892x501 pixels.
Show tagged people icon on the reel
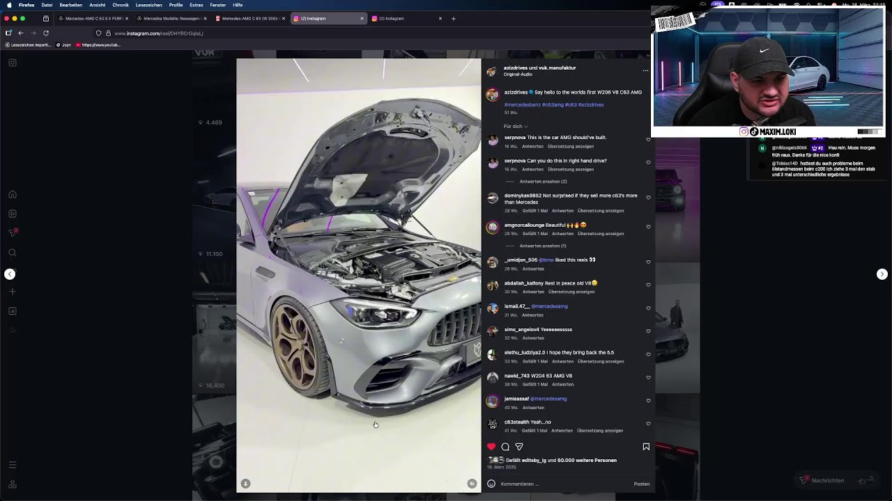tap(245, 484)
